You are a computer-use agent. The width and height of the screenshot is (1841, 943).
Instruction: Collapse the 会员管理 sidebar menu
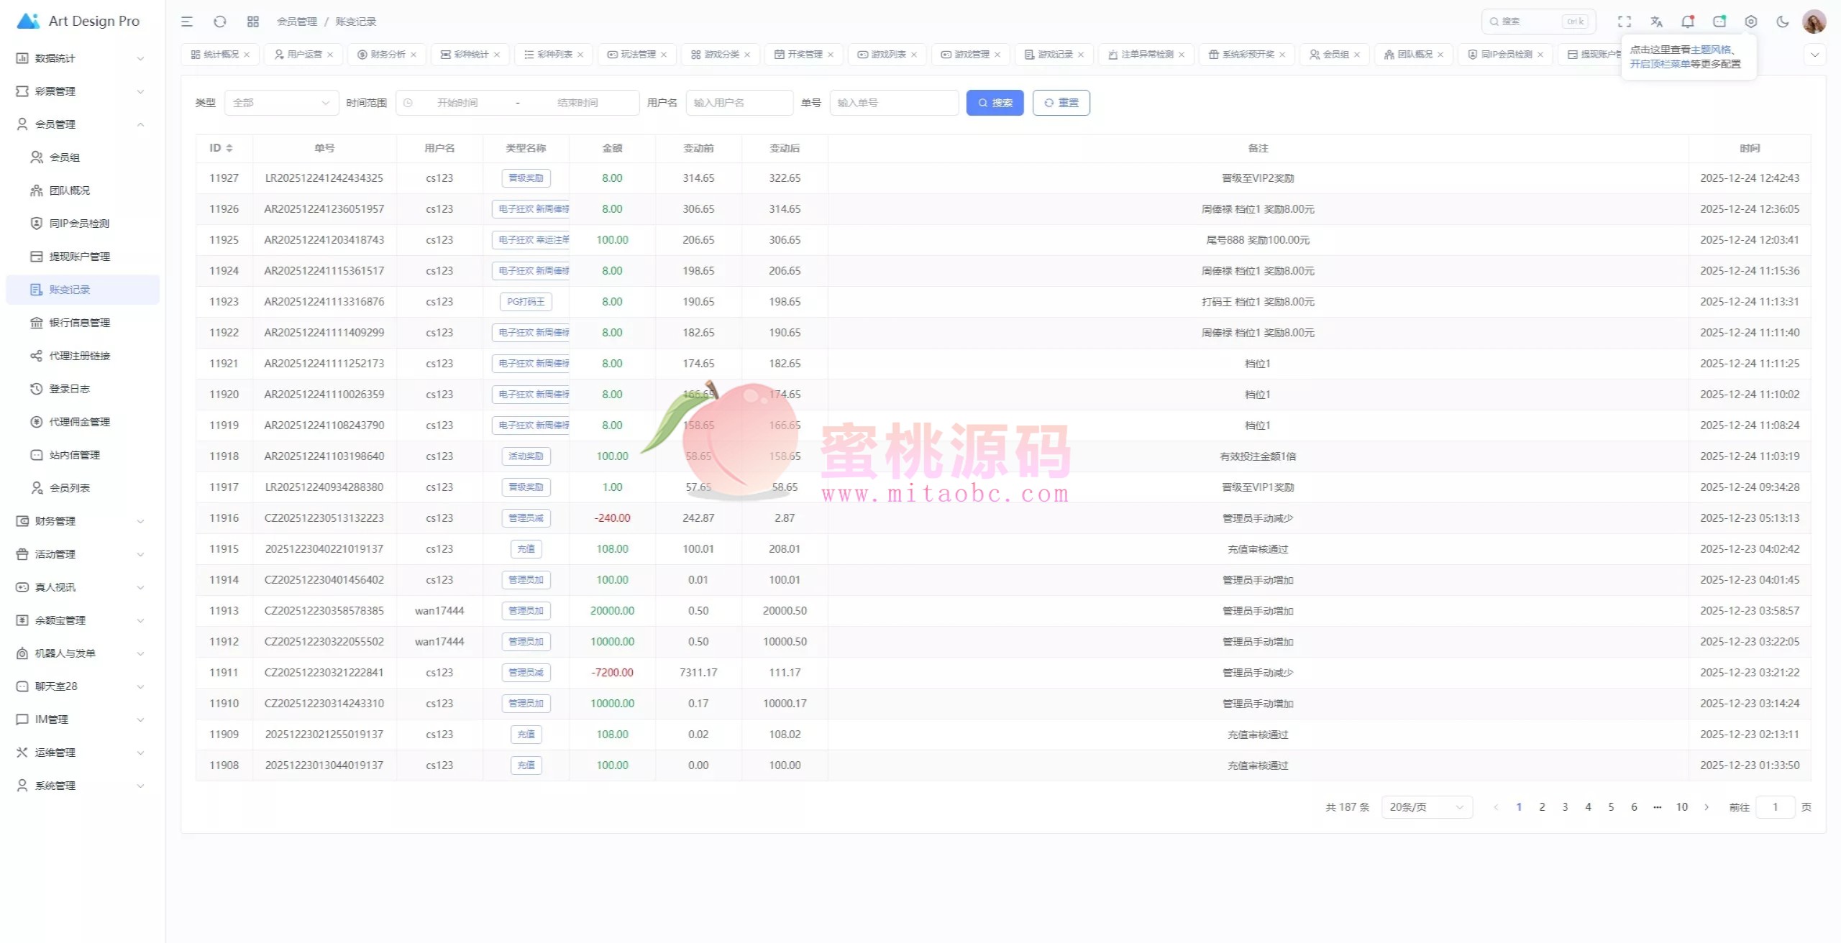(x=79, y=124)
